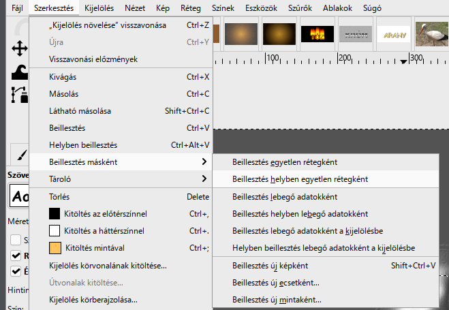Select the Move tool icon
Viewport: 449px width, 310px height.
click(20, 48)
